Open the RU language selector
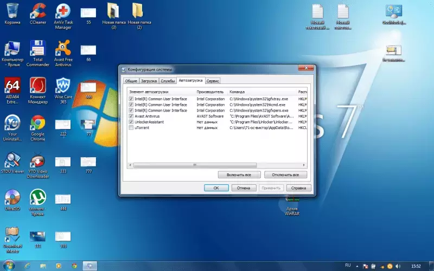This screenshot has width=434, height=271. click(348, 266)
